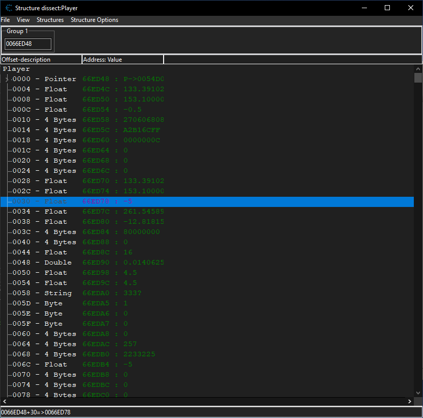Click the Group 1 address input field
Screen dimensions: 423x418
[x=28, y=44]
